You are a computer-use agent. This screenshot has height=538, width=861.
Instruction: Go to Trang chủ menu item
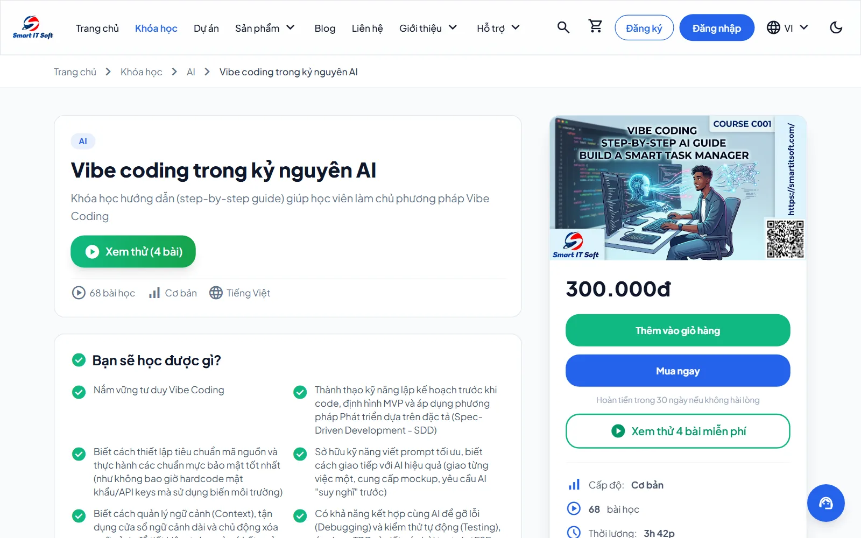97,28
